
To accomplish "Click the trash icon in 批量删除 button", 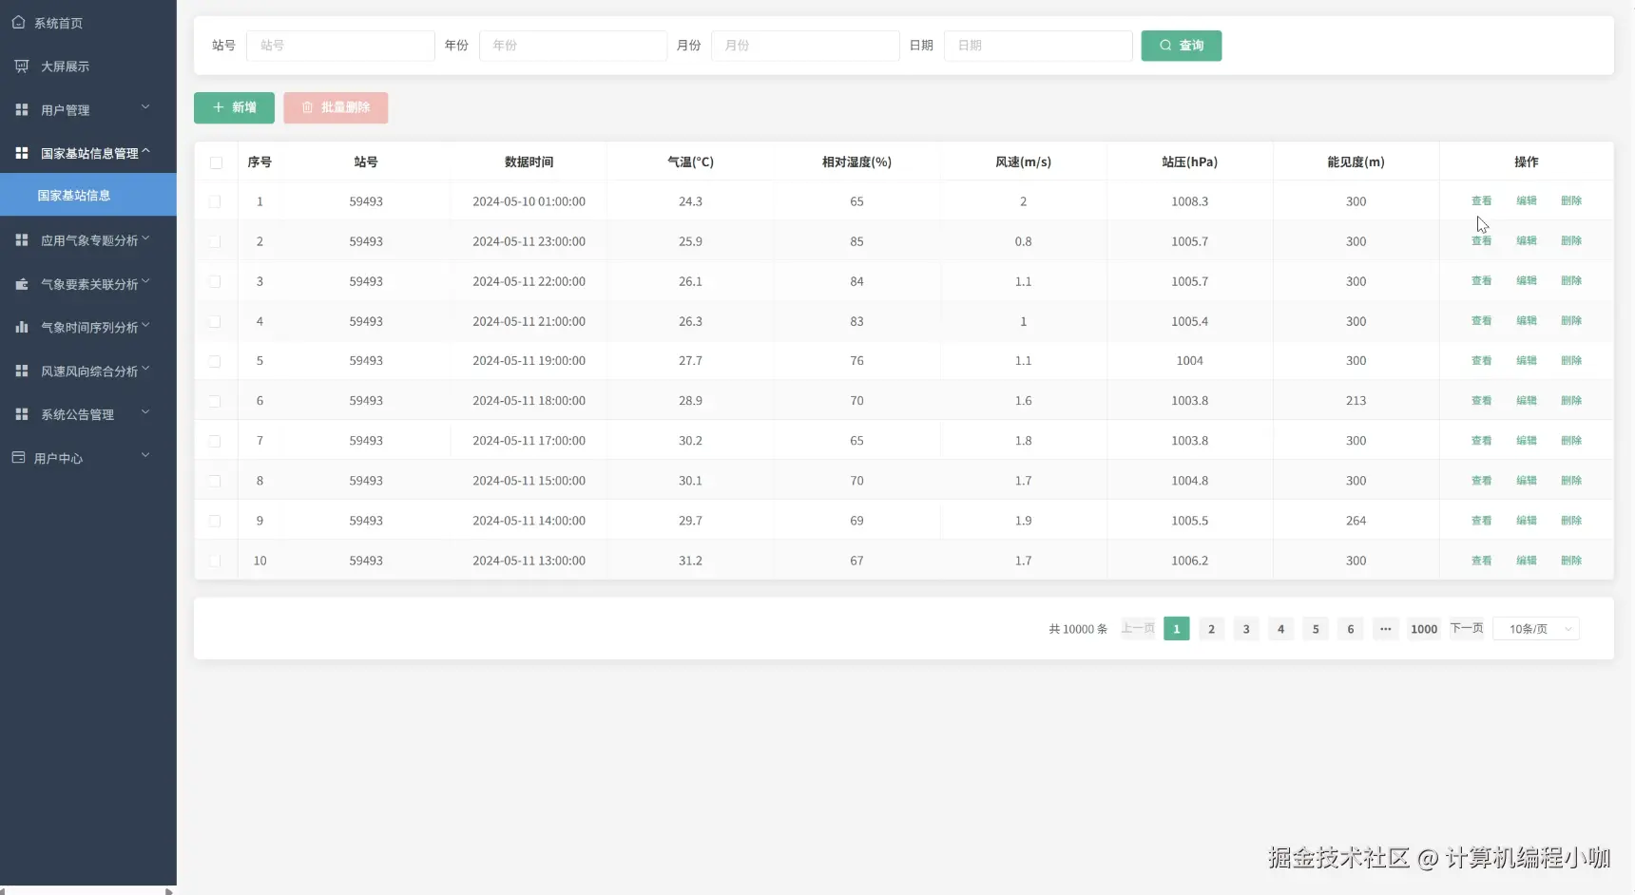I will (x=307, y=107).
